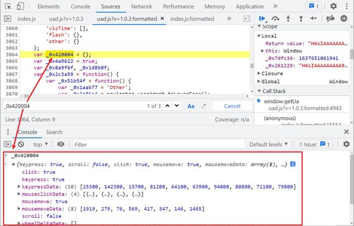Image resolution: width=354 pixels, height=226 pixels.
Task: Open the Performance panel
Action: point(178,7)
